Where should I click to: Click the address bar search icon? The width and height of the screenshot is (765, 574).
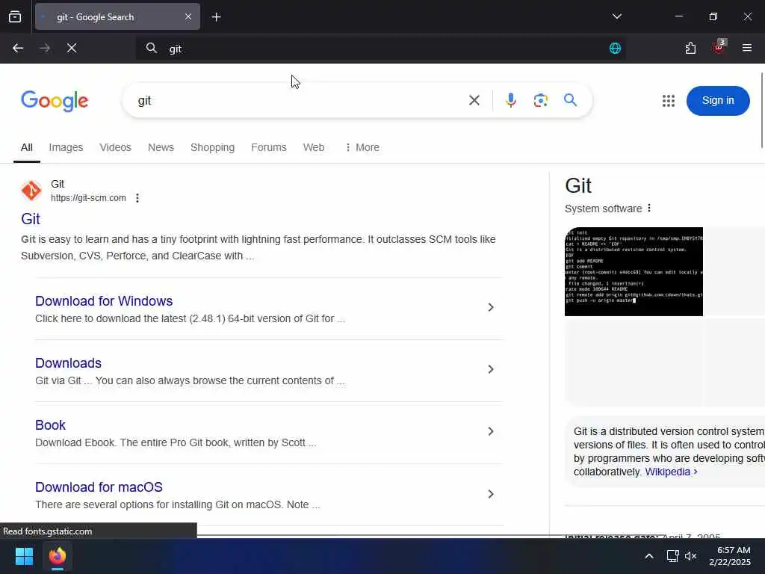click(x=151, y=48)
